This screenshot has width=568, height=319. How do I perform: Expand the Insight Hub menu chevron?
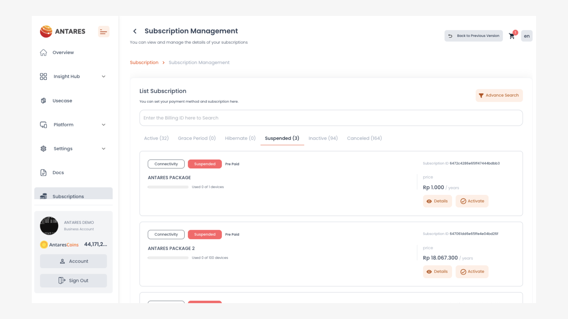click(104, 77)
